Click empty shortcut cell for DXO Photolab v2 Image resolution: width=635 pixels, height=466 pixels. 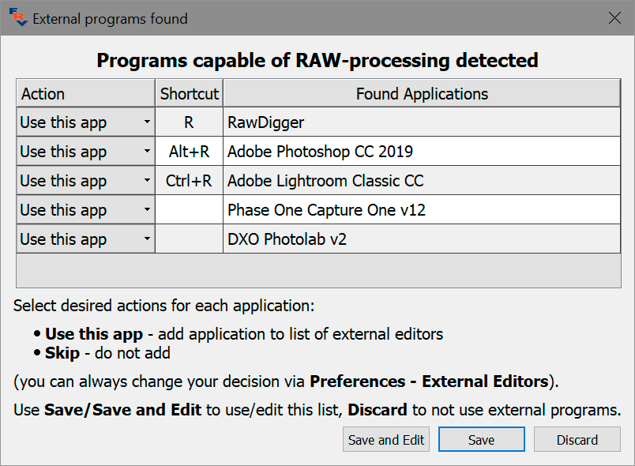click(x=189, y=239)
